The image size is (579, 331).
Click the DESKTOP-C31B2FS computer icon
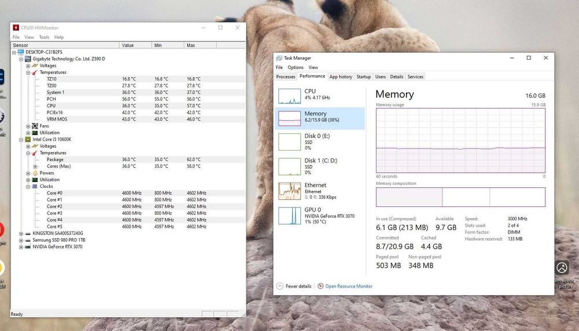pyautogui.click(x=21, y=52)
